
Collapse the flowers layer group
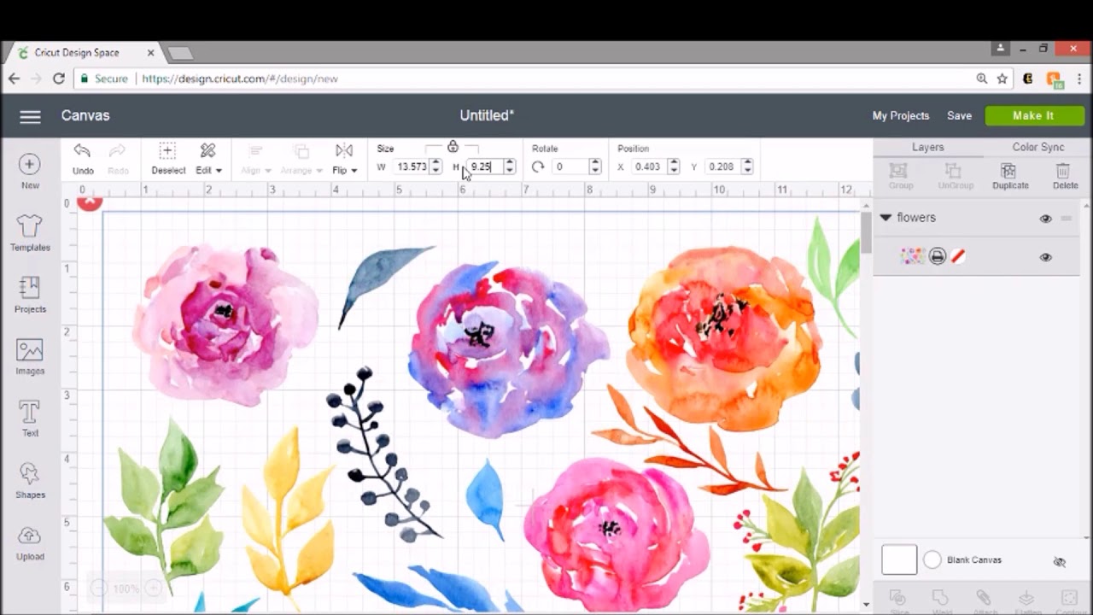[x=886, y=218]
